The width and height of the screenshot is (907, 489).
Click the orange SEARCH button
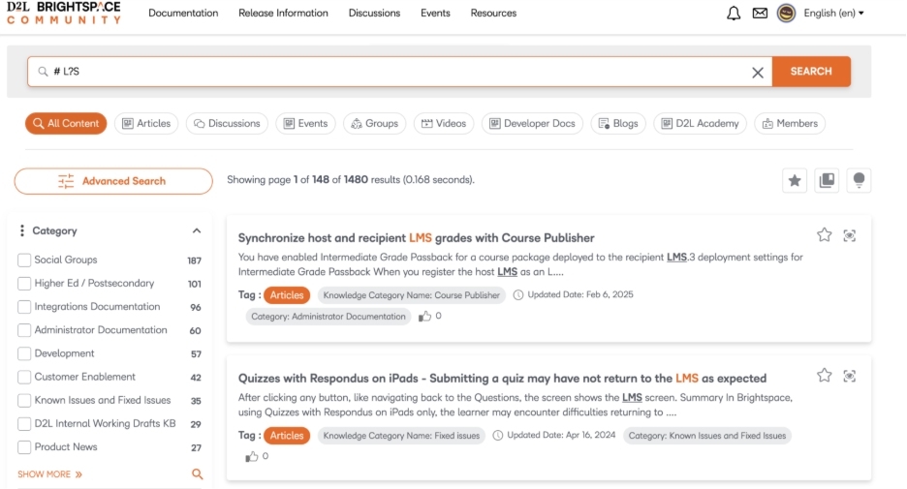(811, 72)
